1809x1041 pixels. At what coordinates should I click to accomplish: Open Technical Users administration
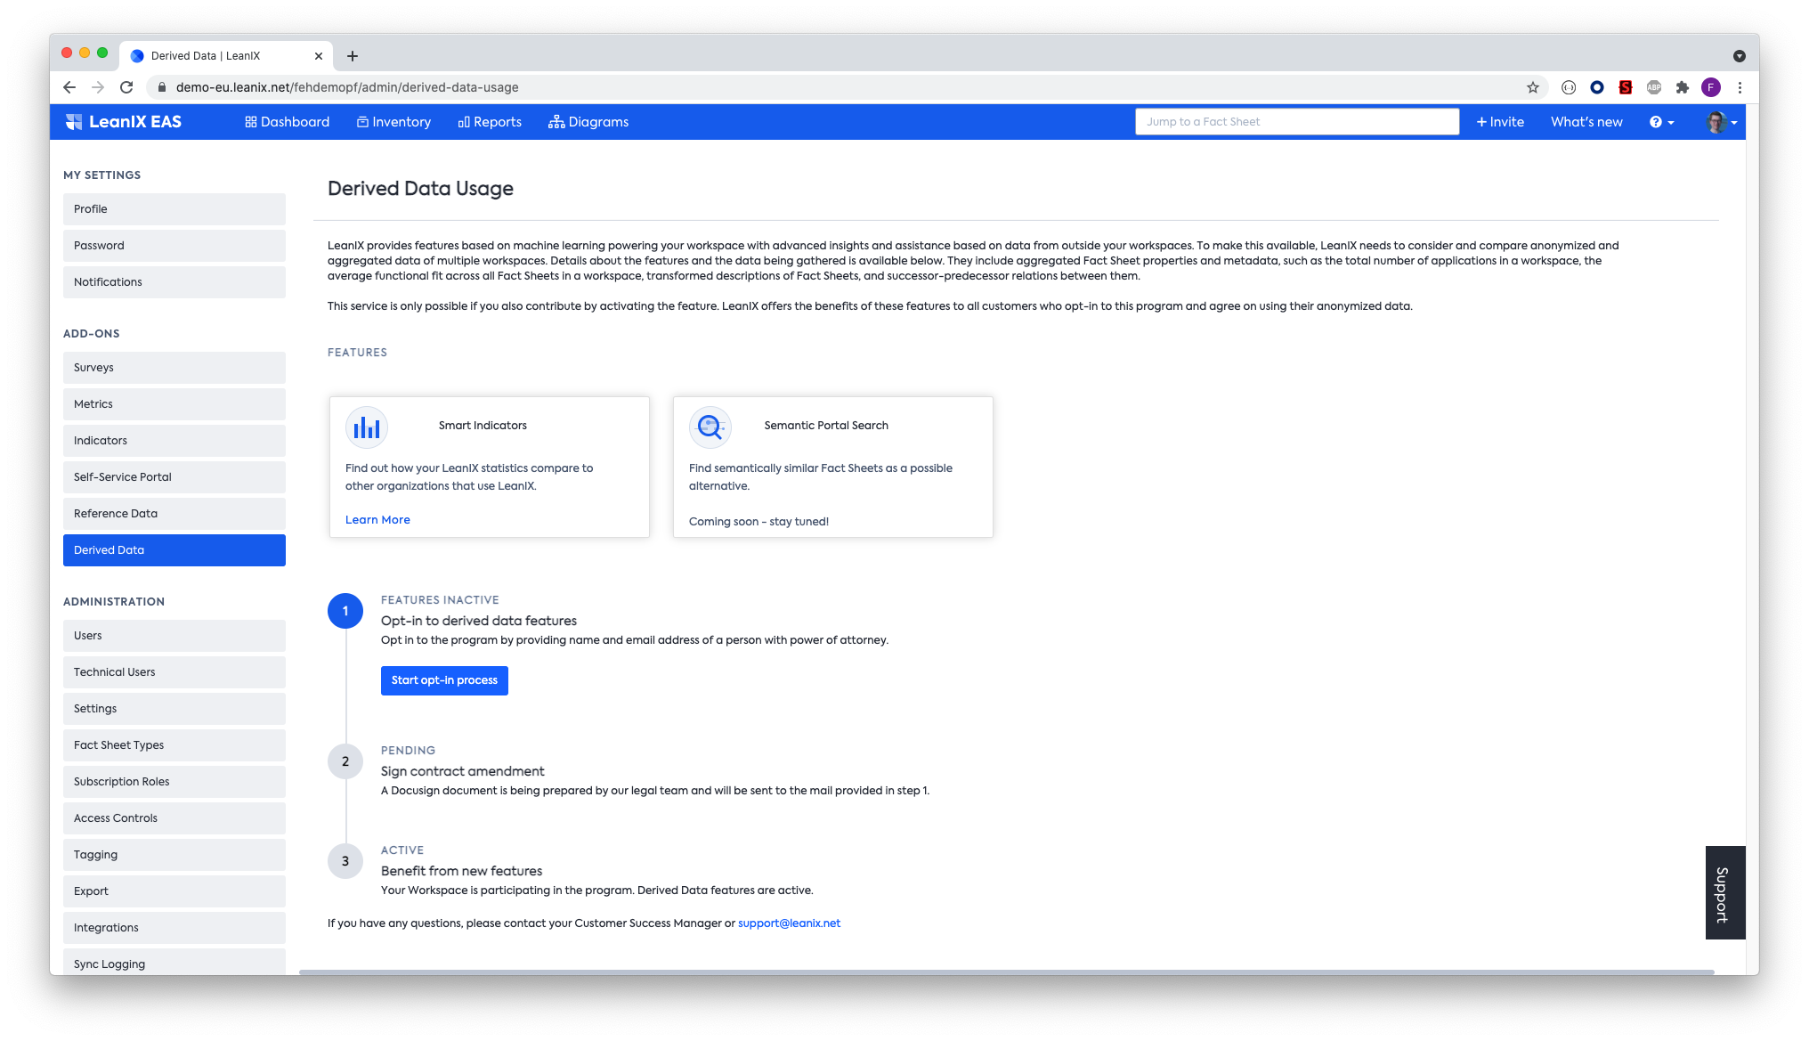tap(174, 672)
